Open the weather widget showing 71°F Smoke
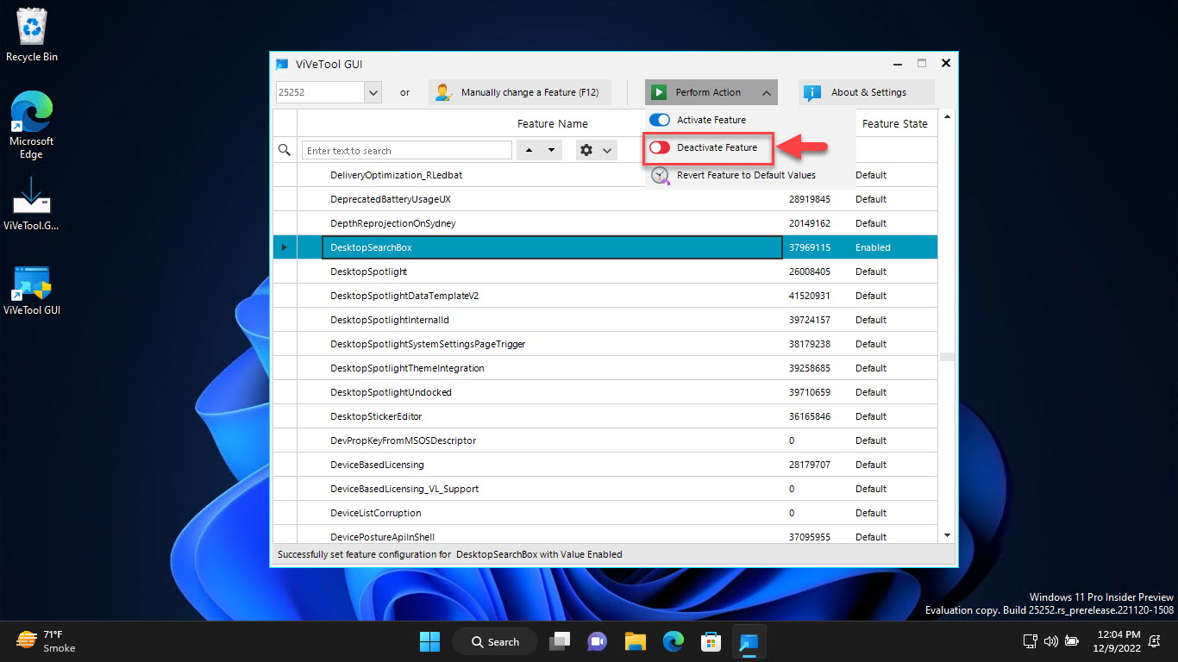This screenshot has height=662, width=1178. pyautogui.click(x=47, y=640)
